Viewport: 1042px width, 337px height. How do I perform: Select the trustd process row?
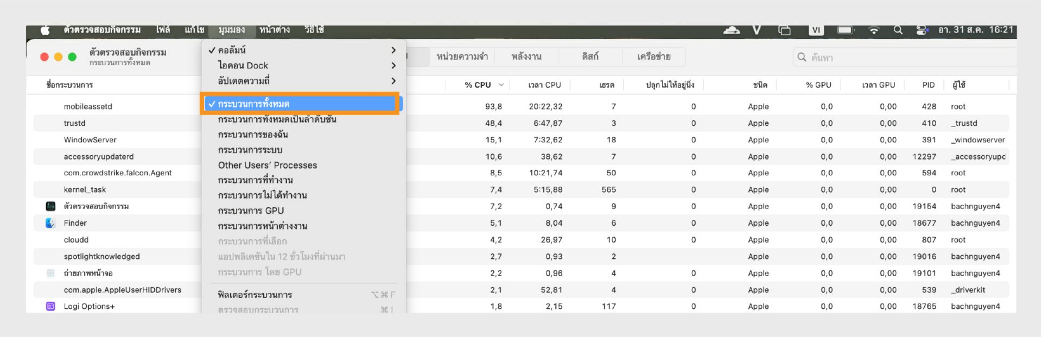pyautogui.click(x=521, y=123)
